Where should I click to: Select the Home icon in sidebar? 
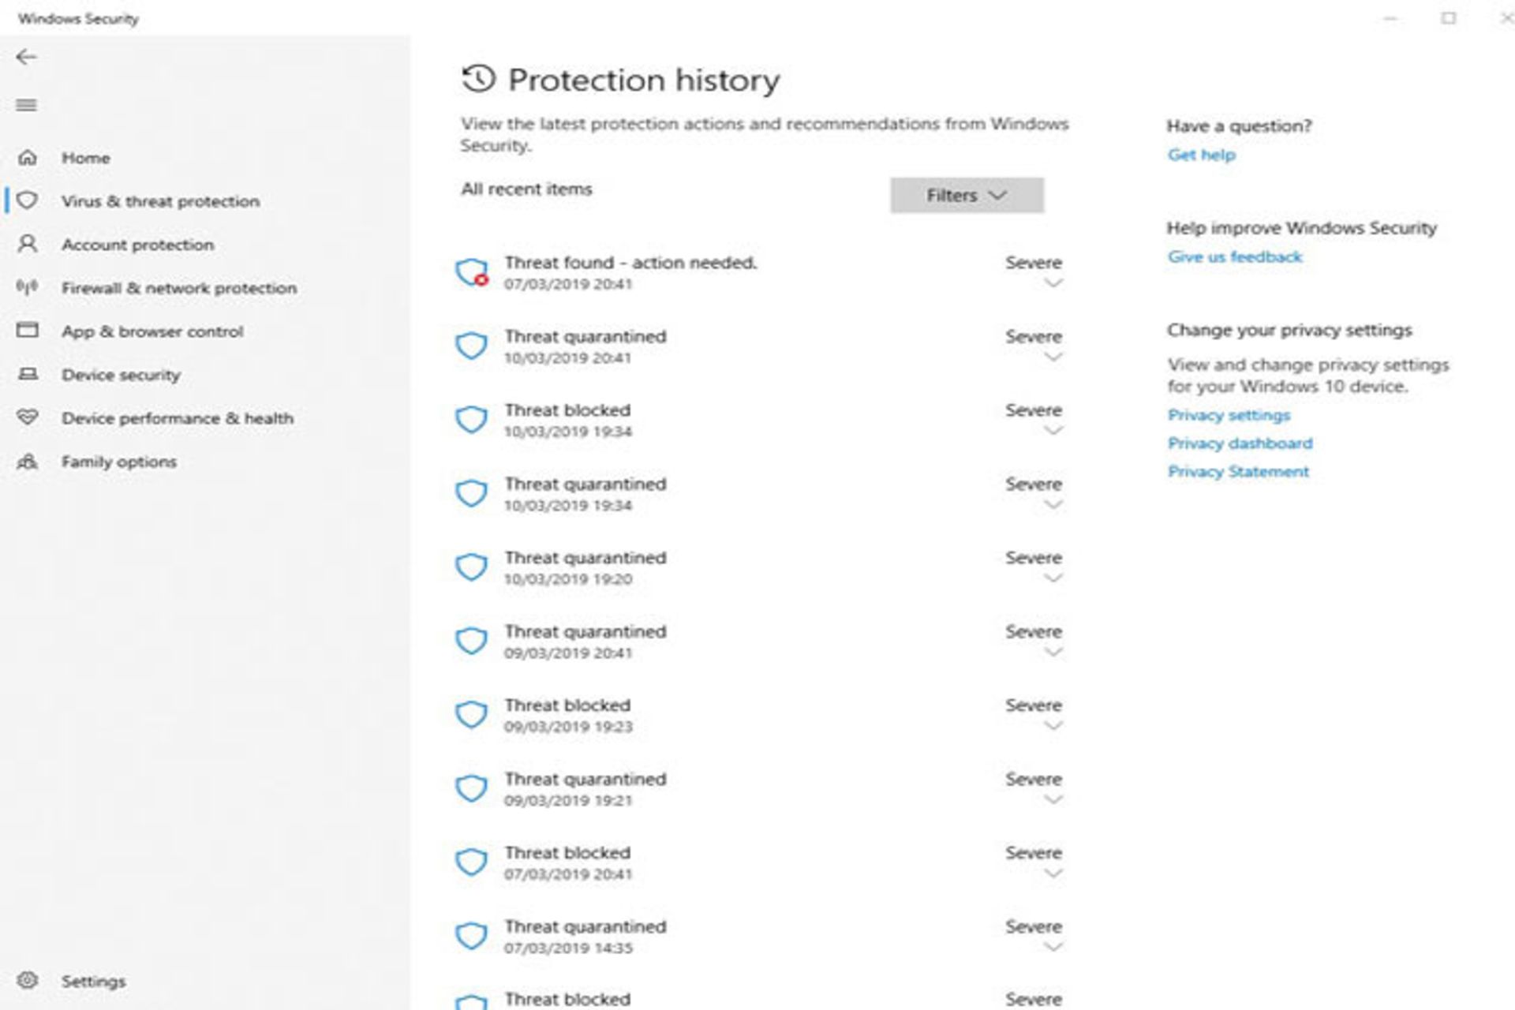click(29, 158)
